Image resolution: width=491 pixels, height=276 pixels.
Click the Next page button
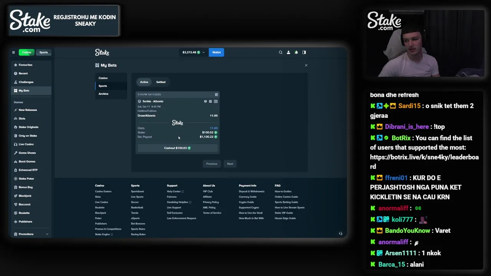click(x=230, y=164)
